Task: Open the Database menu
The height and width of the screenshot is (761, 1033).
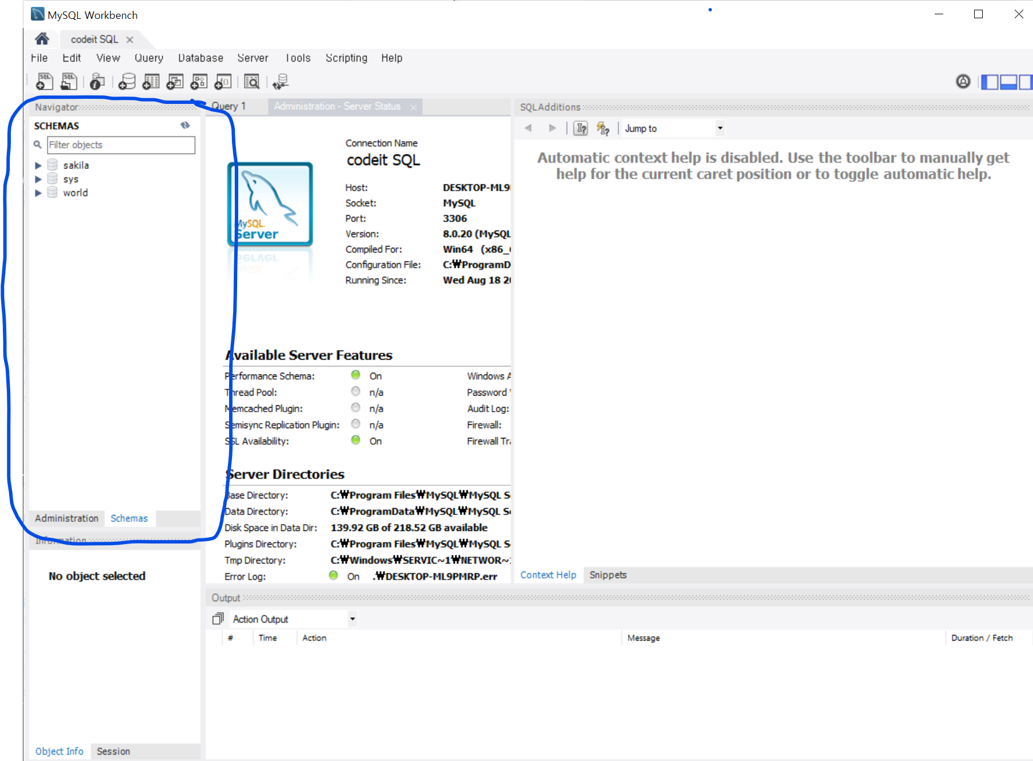Action: pyautogui.click(x=201, y=58)
